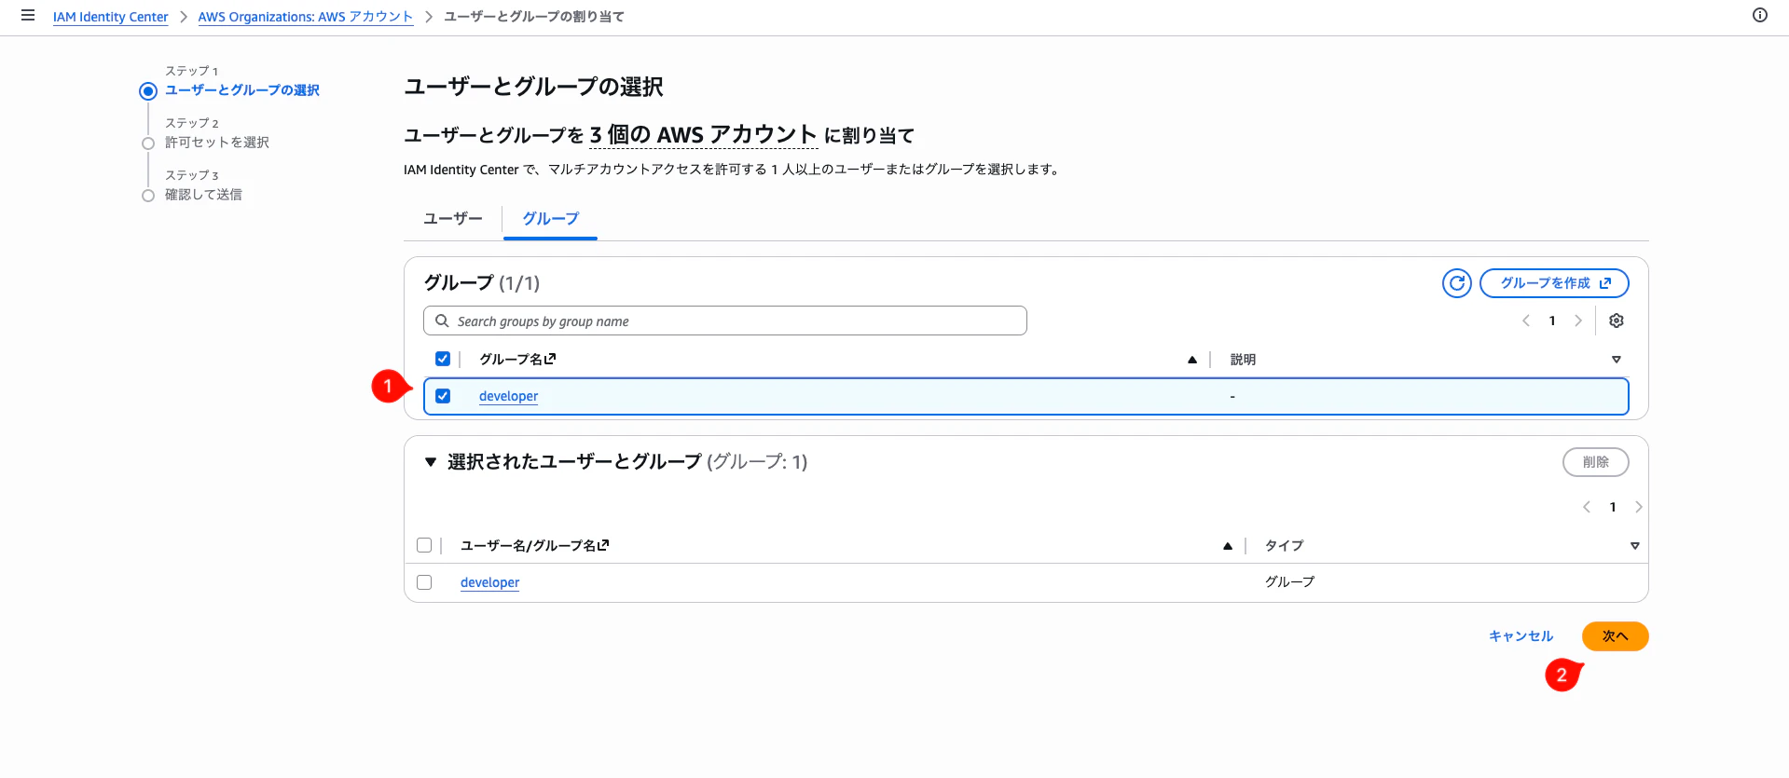Toggle the select-all groups checkbox

coord(443,359)
